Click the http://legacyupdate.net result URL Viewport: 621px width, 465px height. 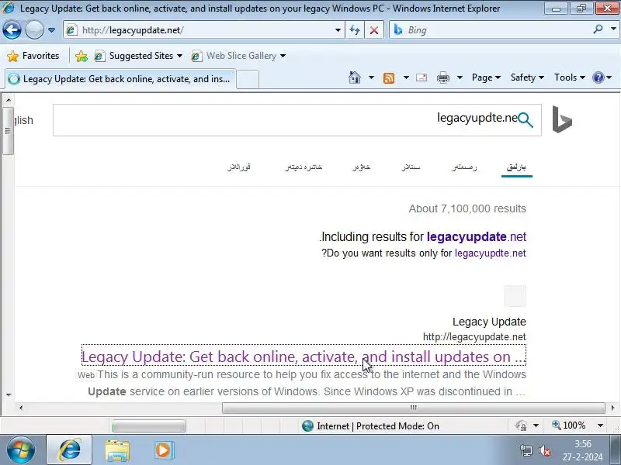(x=474, y=337)
